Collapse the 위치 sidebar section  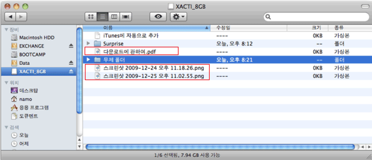coord(6,83)
